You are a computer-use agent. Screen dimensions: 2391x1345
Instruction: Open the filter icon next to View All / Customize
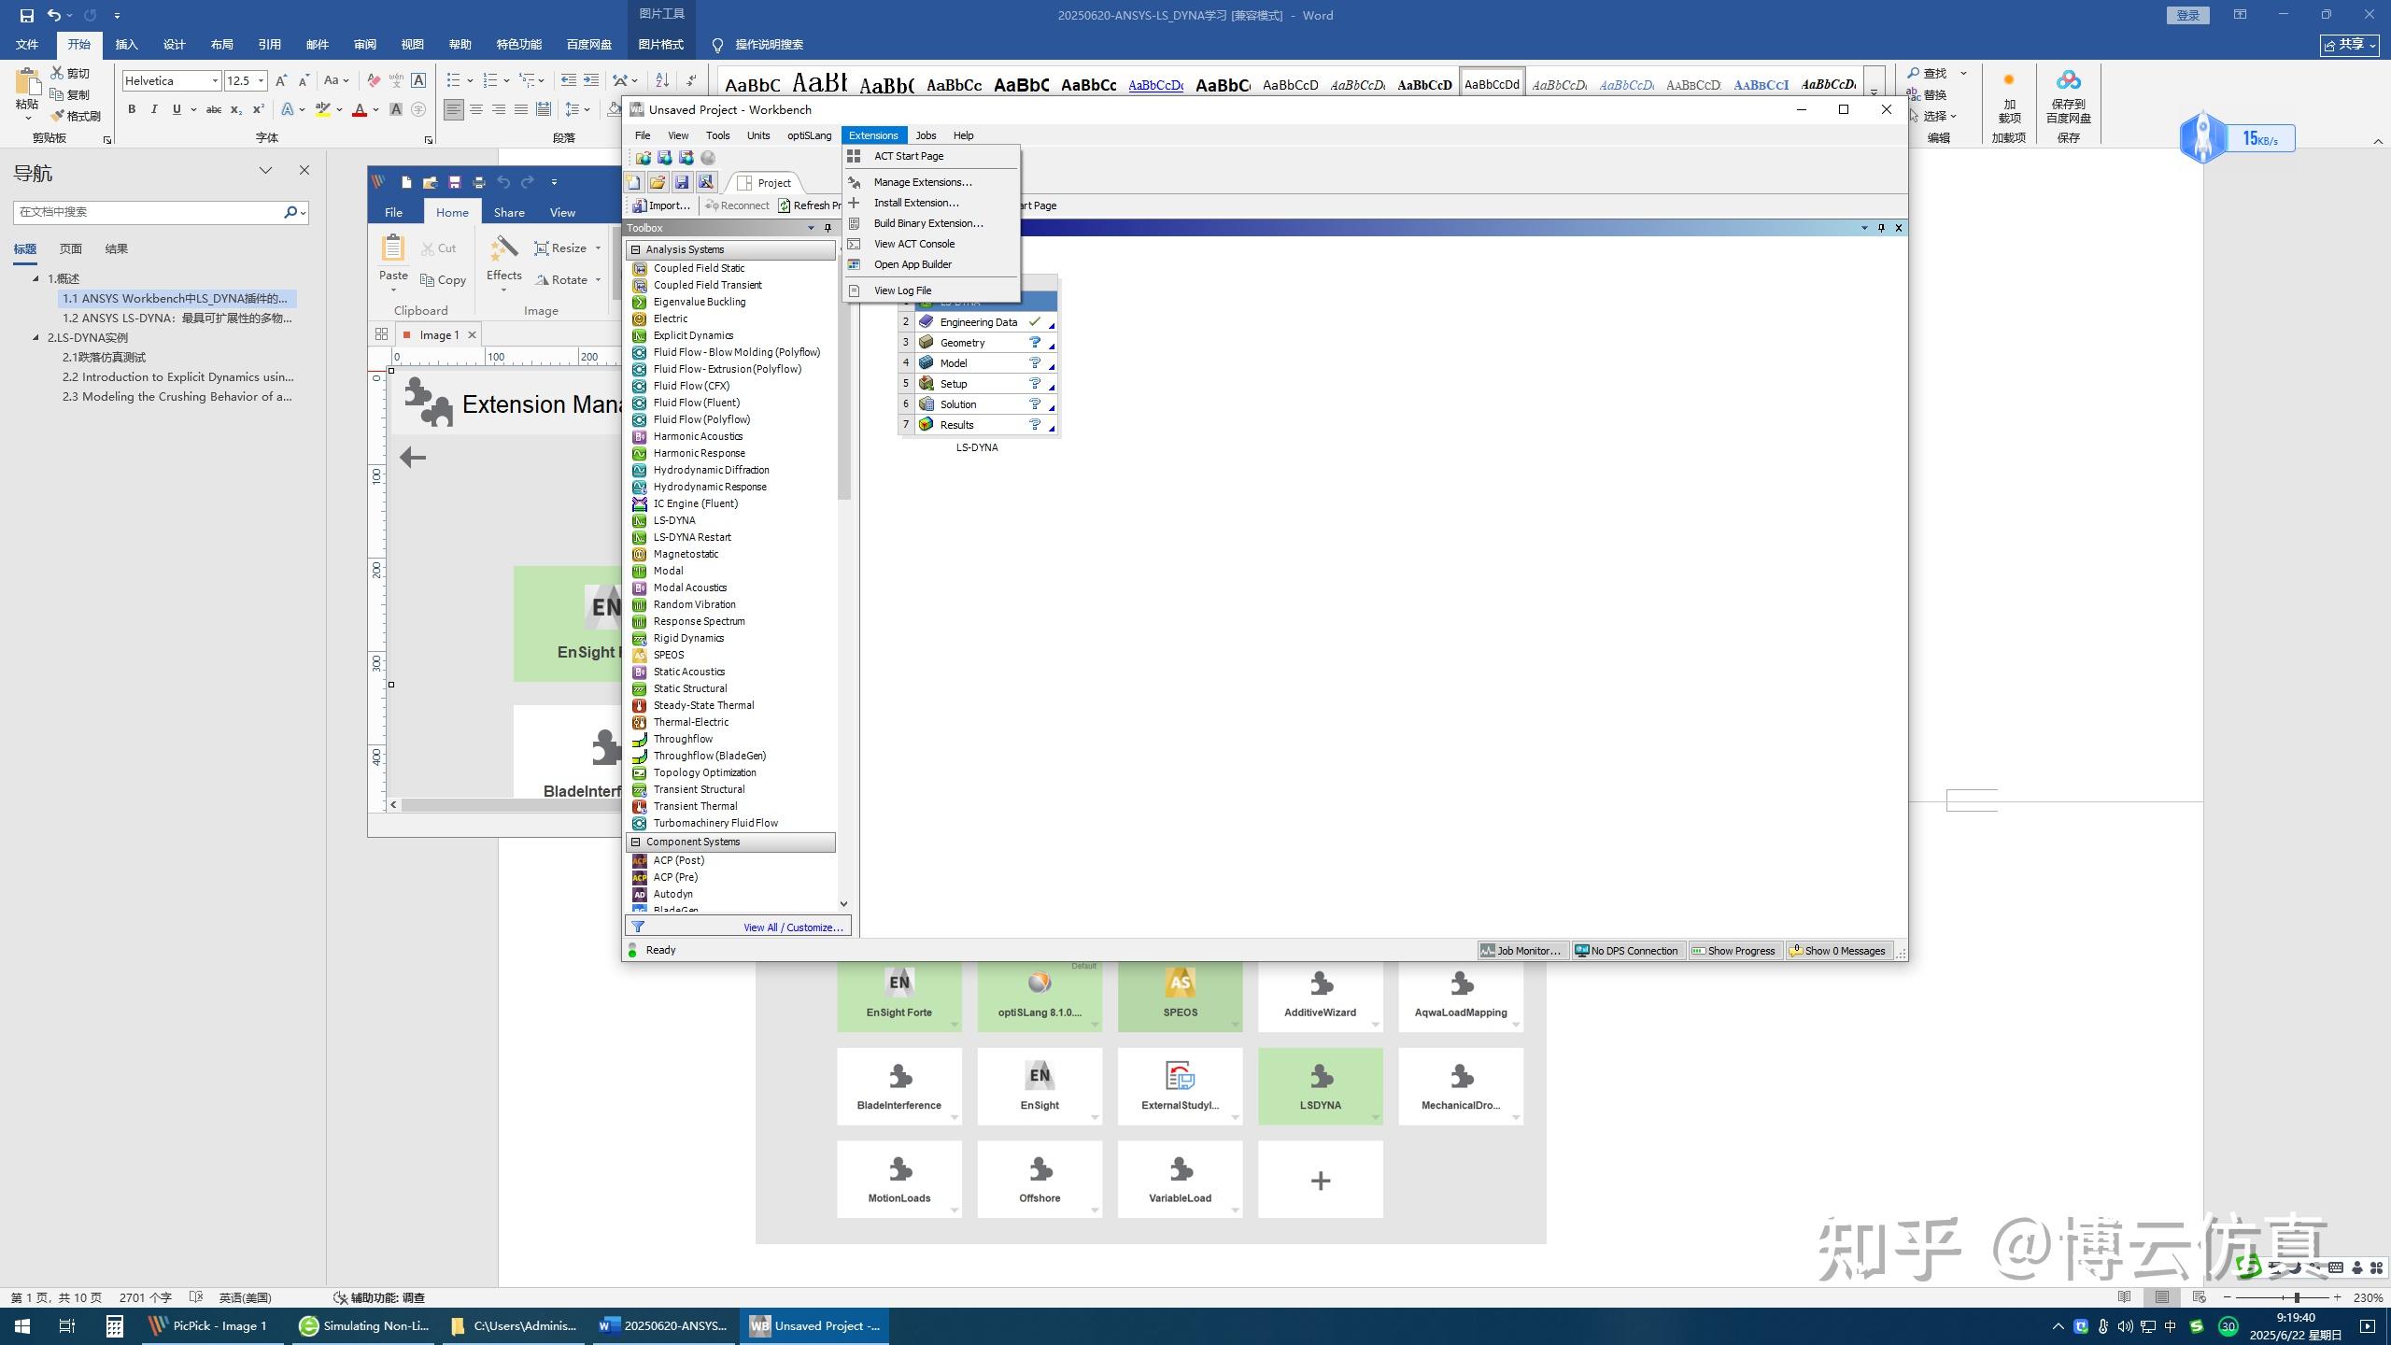[x=640, y=927]
